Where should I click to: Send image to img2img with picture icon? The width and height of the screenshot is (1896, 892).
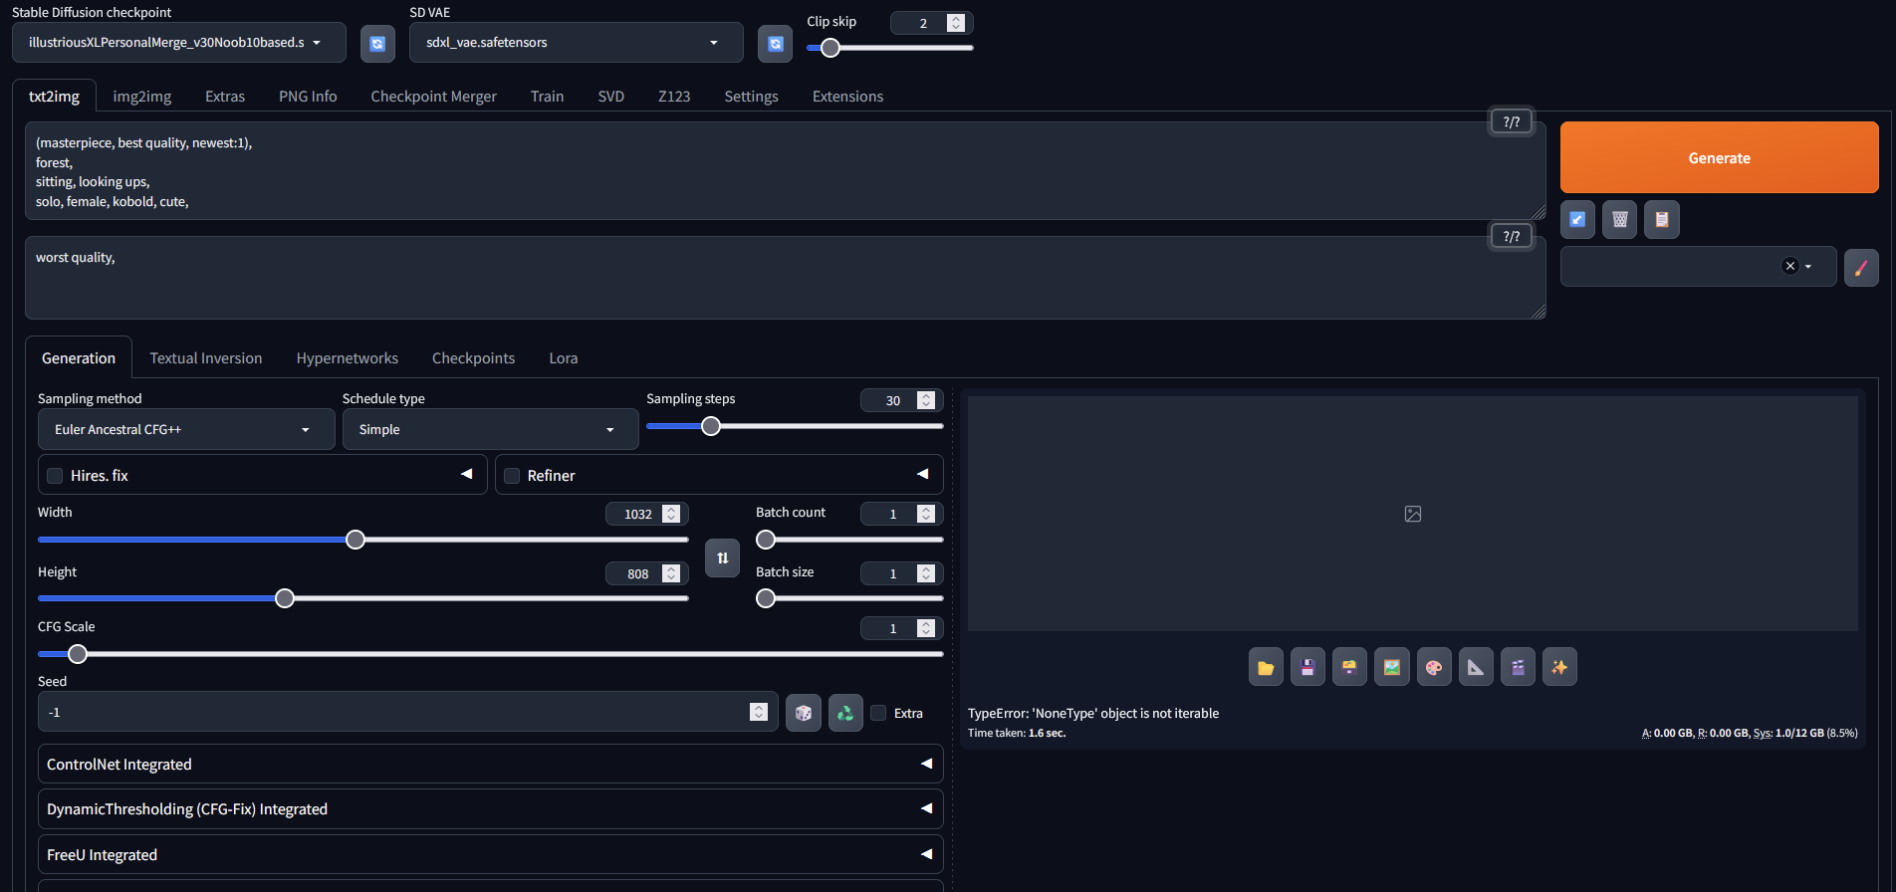1392,667
